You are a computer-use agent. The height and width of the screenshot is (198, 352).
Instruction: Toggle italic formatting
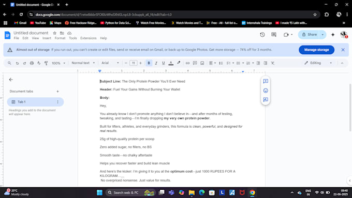point(156,63)
